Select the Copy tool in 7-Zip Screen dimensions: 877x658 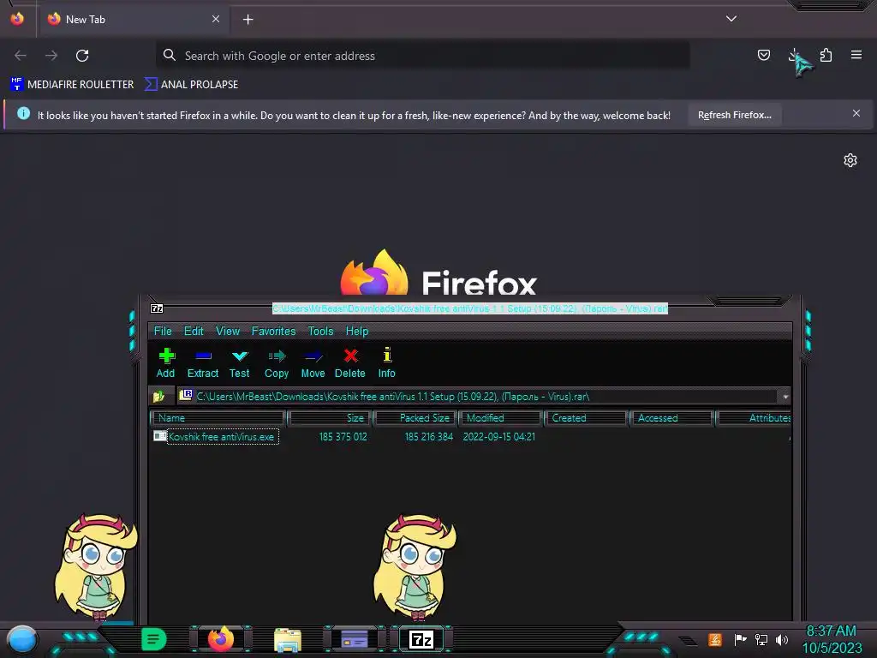277,362
